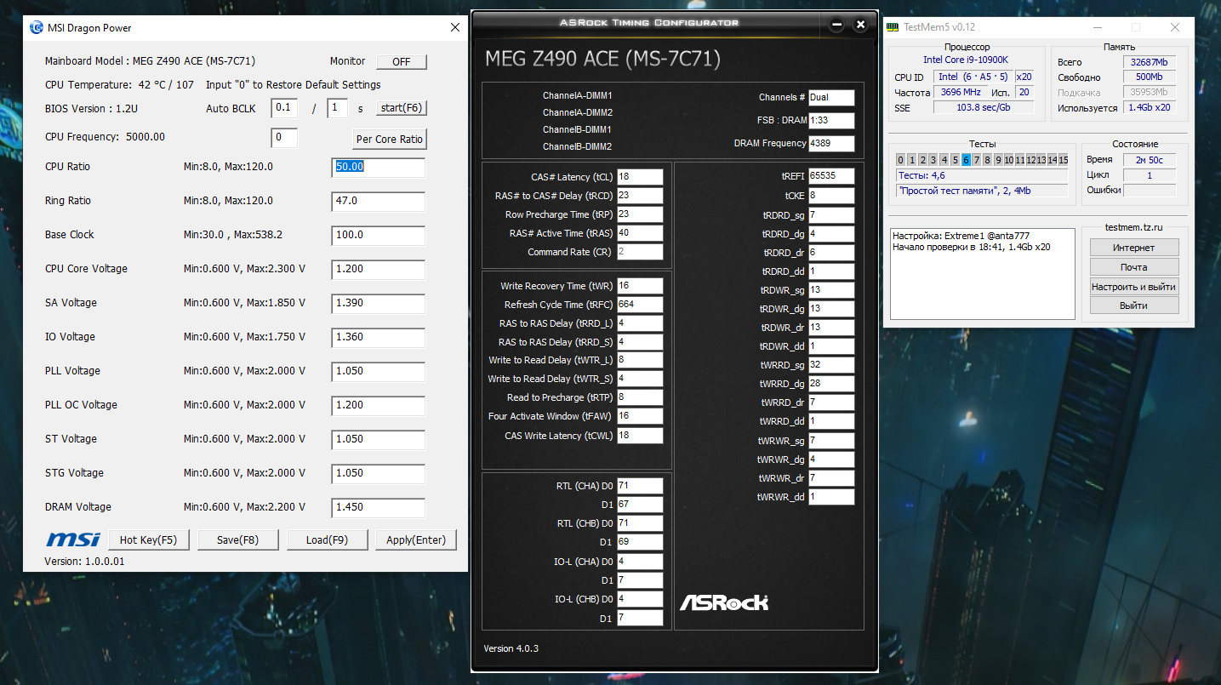Image resolution: width=1221 pixels, height=685 pixels.
Task: Select the ST Voltage input field
Action: click(379, 440)
